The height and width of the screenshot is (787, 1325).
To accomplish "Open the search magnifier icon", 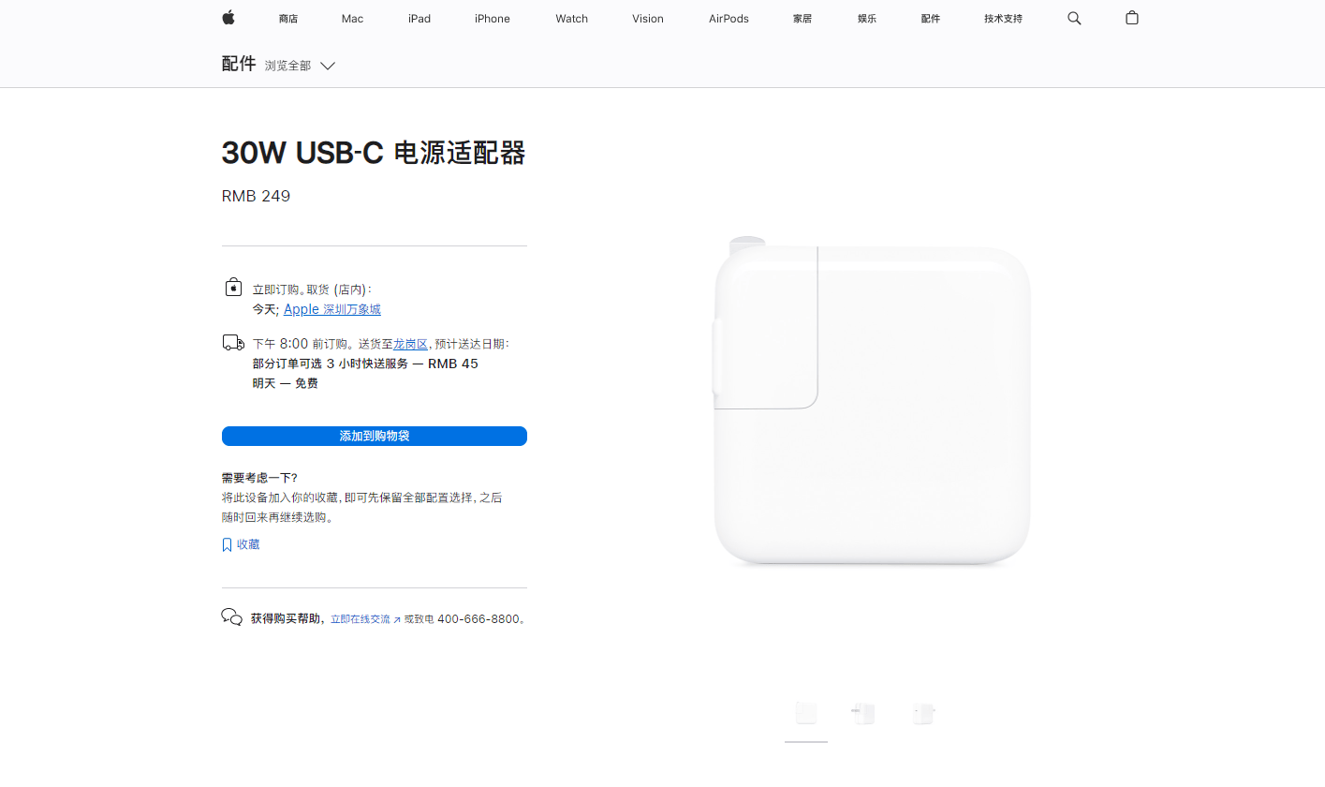I will pos(1074,18).
